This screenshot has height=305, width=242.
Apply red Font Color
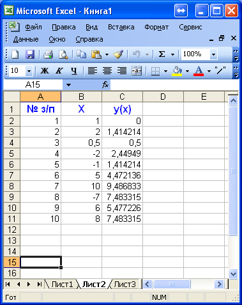coord(199,71)
